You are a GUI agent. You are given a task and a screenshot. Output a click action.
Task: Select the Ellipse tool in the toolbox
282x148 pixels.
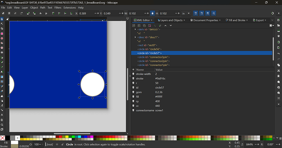click(2, 38)
